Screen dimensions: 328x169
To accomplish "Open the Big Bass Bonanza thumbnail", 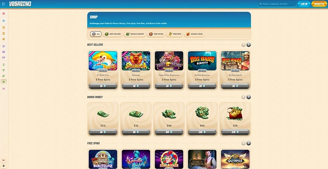I will 202,61.
